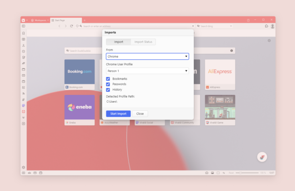Open the Booking.com speed dial
Image resolution: width=295 pixels, height=191 pixels.
click(x=79, y=74)
